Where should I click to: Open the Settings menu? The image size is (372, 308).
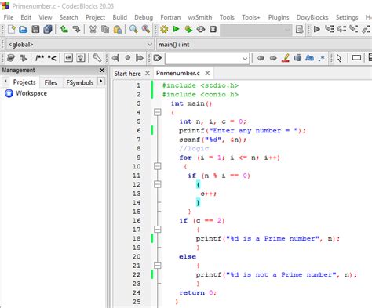(347, 17)
